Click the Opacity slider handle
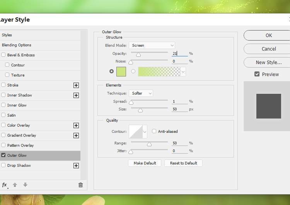Screen dimensions: 290x205 (138, 55)
